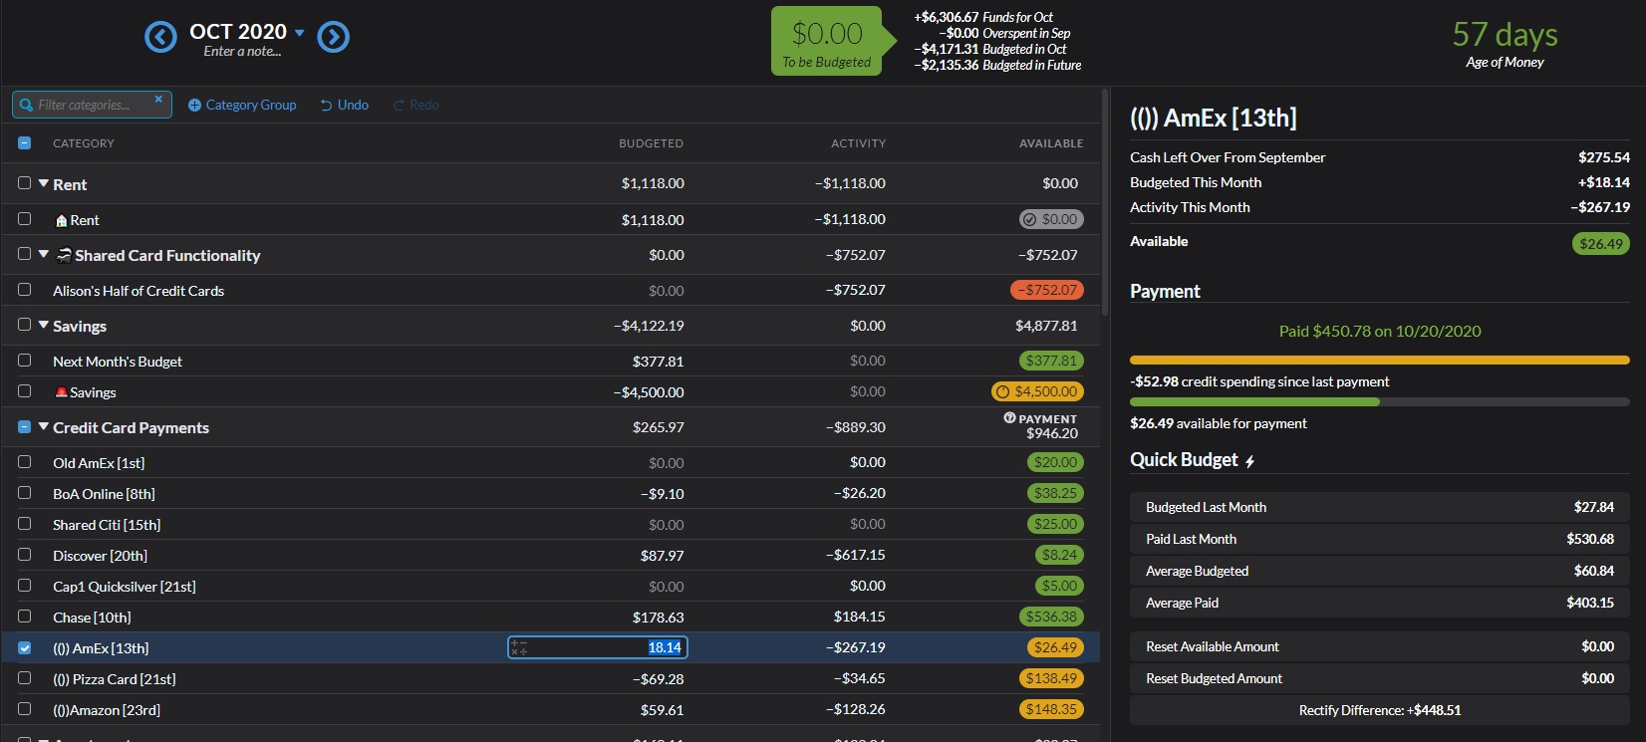Open the -$752.07 overspent available pill
This screenshot has width=1646, height=742.
[1047, 290]
